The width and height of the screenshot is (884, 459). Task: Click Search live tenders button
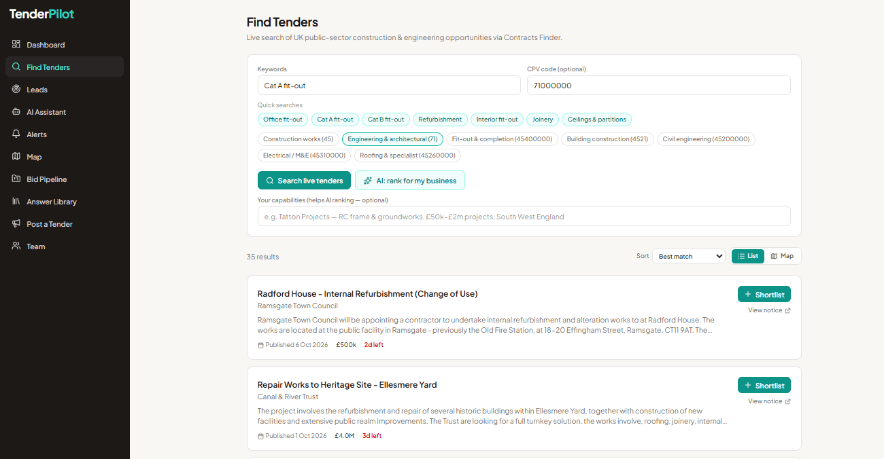point(305,181)
